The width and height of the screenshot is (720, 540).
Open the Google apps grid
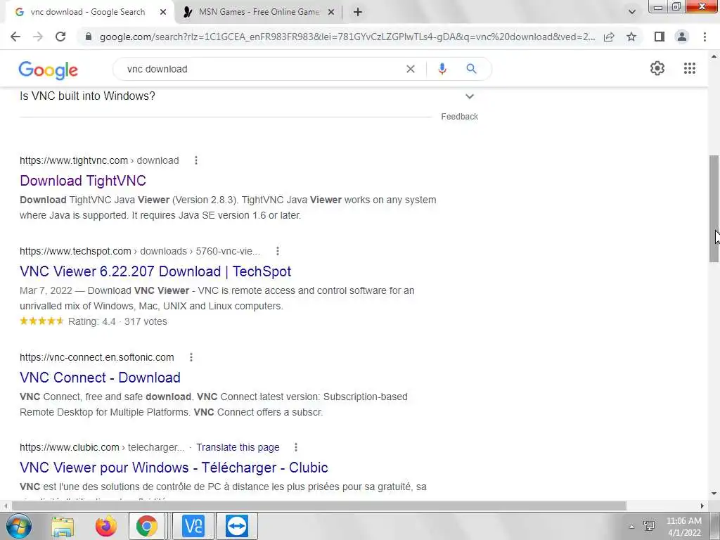coord(689,68)
